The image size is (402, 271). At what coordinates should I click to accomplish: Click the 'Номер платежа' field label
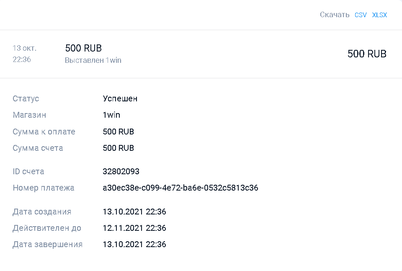point(44,188)
